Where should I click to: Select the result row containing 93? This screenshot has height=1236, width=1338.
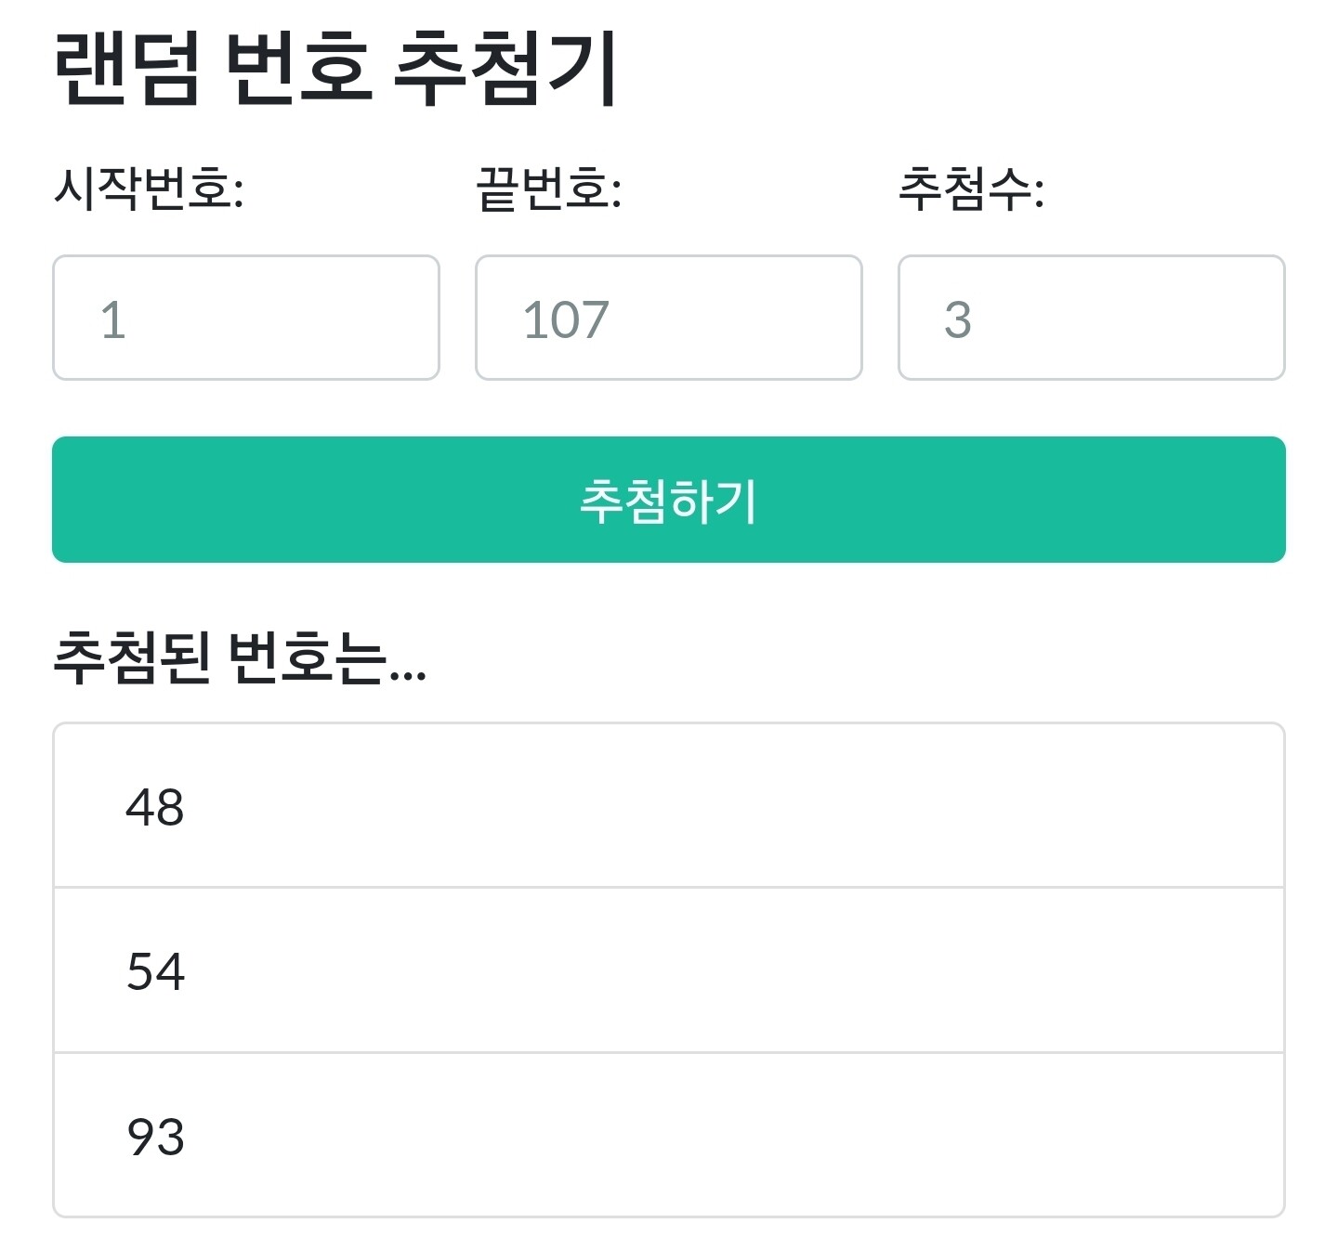pos(668,1135)
